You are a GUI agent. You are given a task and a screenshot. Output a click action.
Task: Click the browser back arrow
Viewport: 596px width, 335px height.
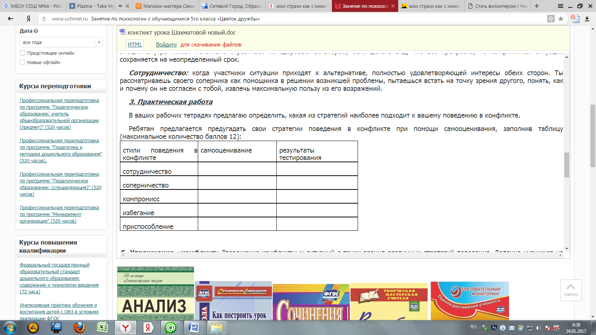pos(10,19)
